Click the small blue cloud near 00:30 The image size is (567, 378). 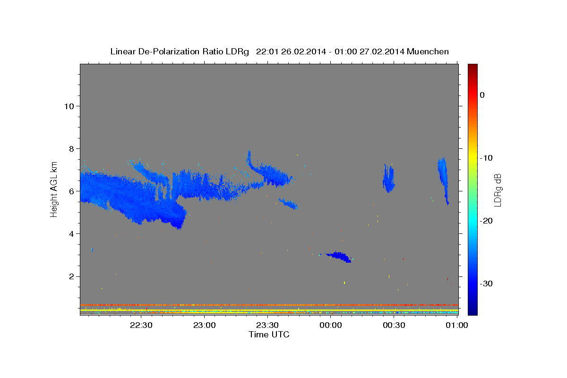tap(388, 179)
